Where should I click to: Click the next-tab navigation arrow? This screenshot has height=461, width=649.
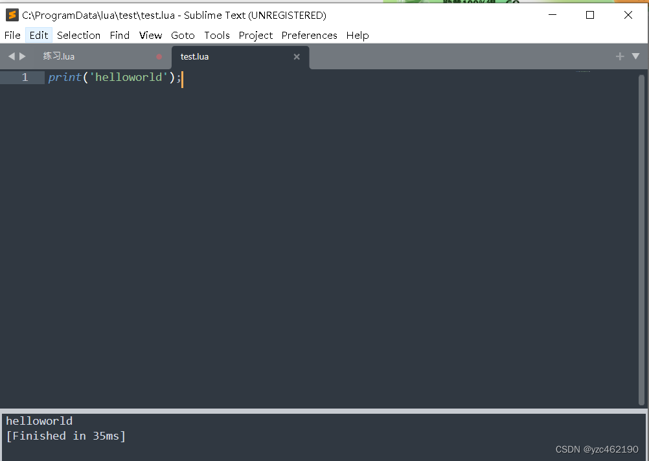coord(21,56)
